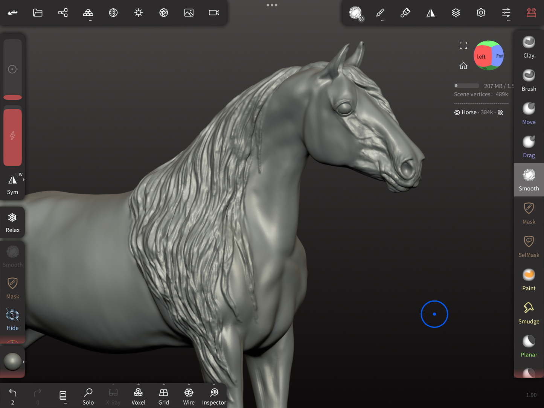Pick the Planar tool

(529, 346)
